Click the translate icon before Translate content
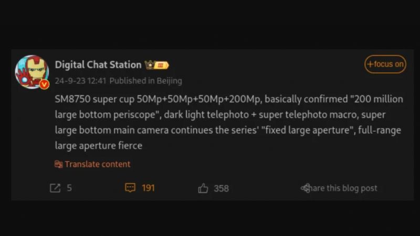 (x=58, y=164)
